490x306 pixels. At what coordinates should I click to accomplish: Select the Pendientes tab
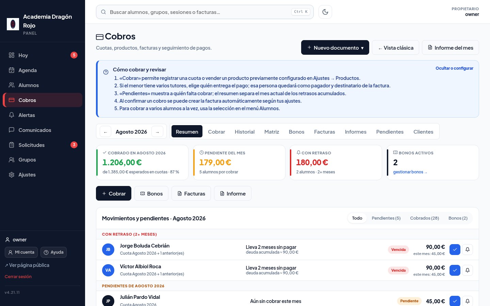(x=390, y=132)
